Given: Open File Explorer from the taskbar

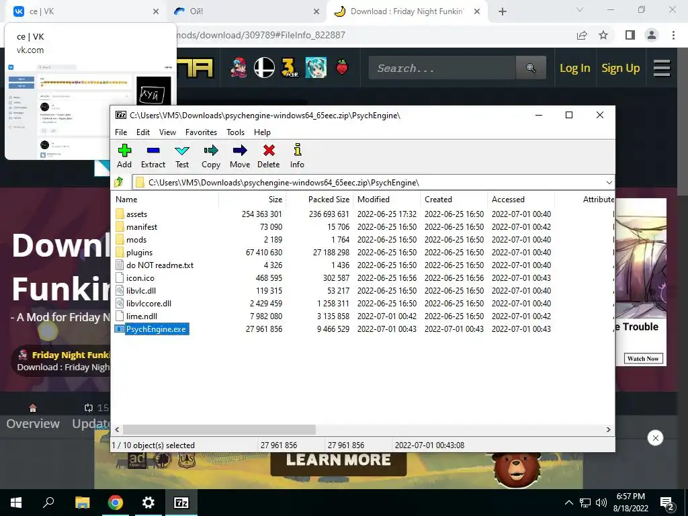Looking at the screenshot, I should 82,503.
